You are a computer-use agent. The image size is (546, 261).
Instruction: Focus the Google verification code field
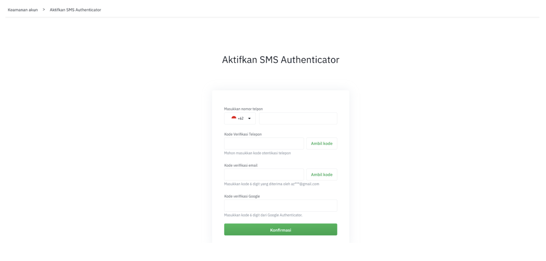(x=281, y=206)
